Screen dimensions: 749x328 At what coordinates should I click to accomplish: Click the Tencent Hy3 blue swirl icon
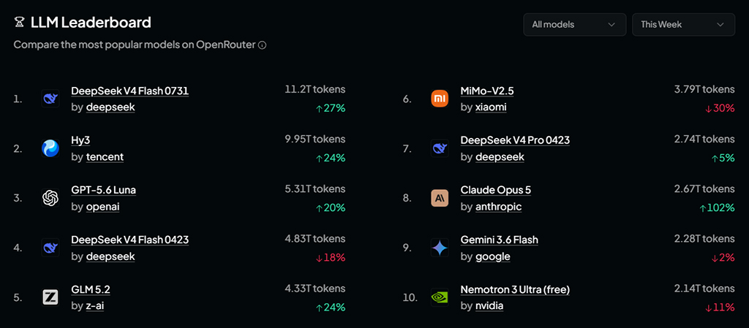coord(50,148)
